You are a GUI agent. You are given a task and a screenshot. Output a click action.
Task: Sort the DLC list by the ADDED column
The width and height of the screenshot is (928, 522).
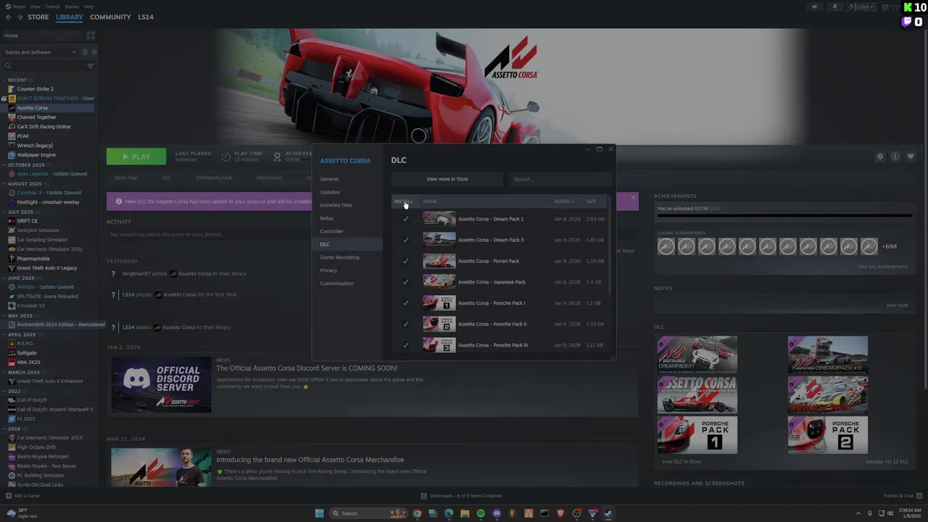(x=563, y=202)
